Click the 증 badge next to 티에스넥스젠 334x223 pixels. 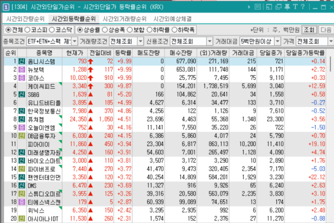pyautogui.click(x=22, y=202)
